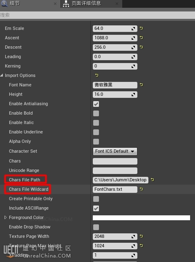Click the 搜索 search field
Screen dimensions: 195x262
97,15
